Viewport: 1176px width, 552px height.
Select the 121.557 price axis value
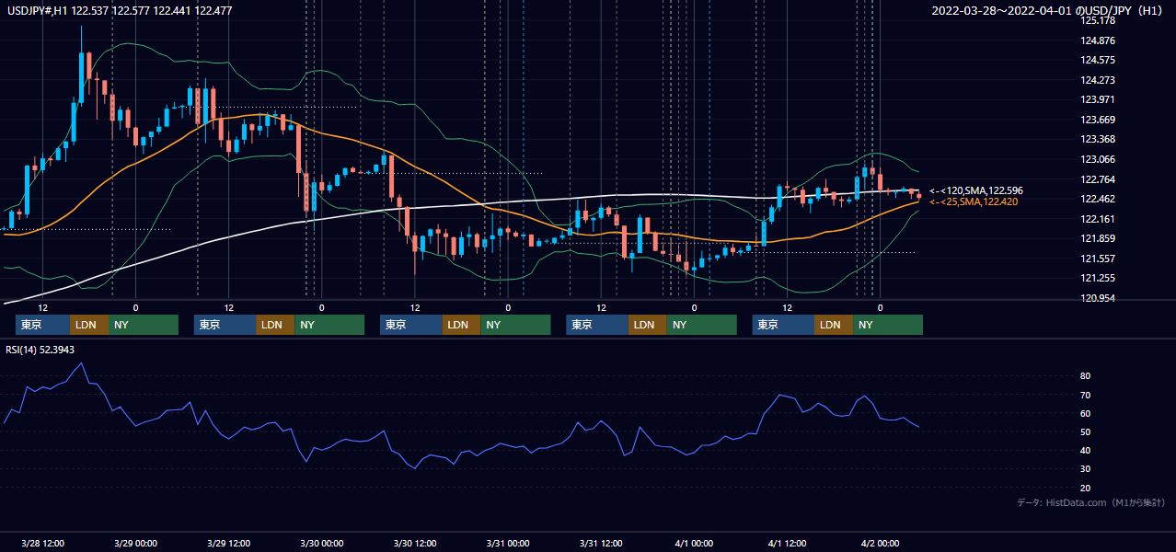[x=1097, y=259]
